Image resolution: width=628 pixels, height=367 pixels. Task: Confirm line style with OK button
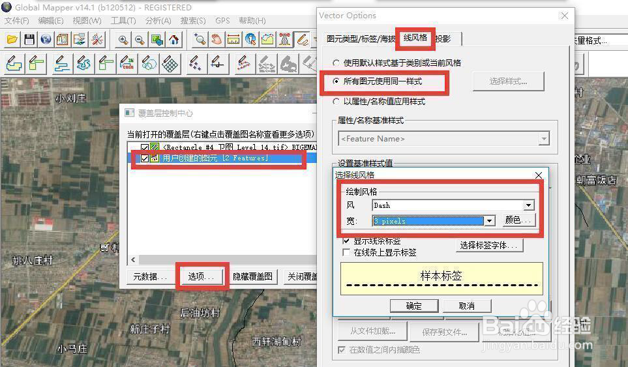pos(414,306)
